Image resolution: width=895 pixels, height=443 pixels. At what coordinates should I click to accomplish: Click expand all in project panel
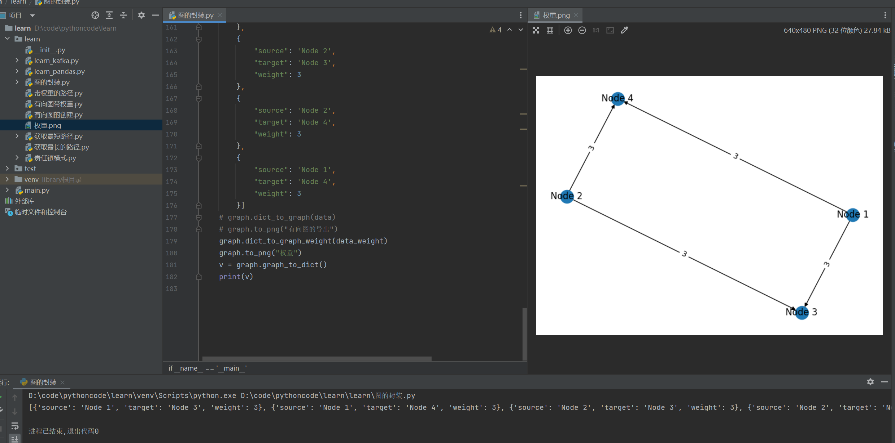(109, 15)
